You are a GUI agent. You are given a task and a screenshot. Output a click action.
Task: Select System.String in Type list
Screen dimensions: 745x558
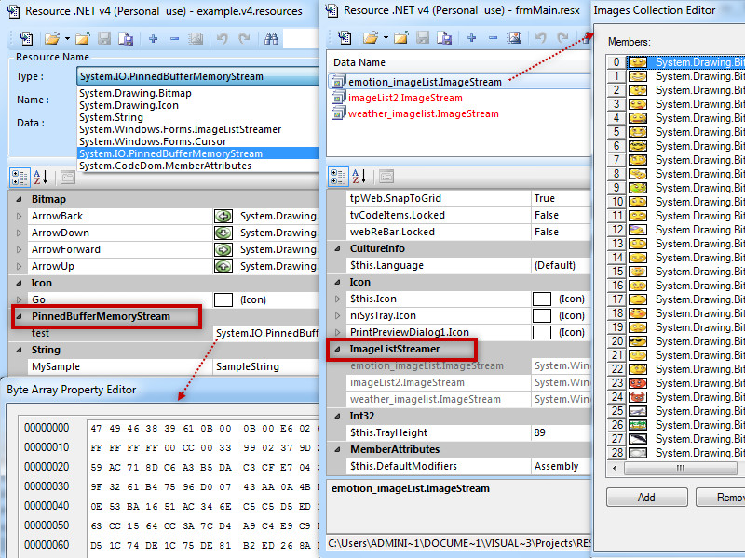197,117
